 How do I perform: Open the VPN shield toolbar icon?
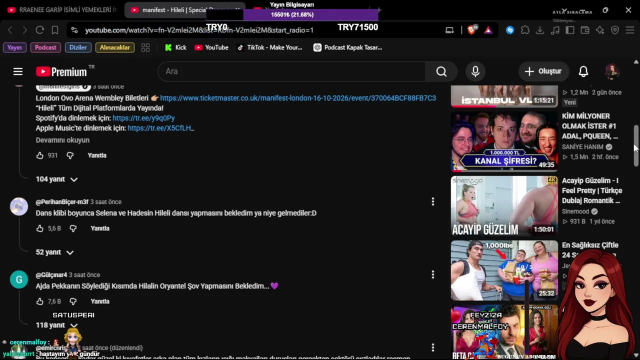tap(615, 30)
